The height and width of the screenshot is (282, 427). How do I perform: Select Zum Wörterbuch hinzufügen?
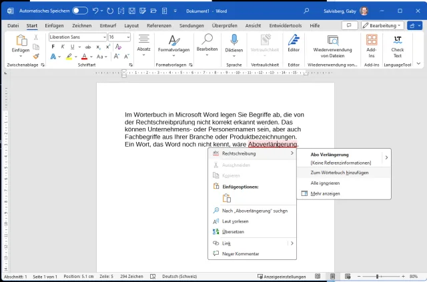[339, 172]
